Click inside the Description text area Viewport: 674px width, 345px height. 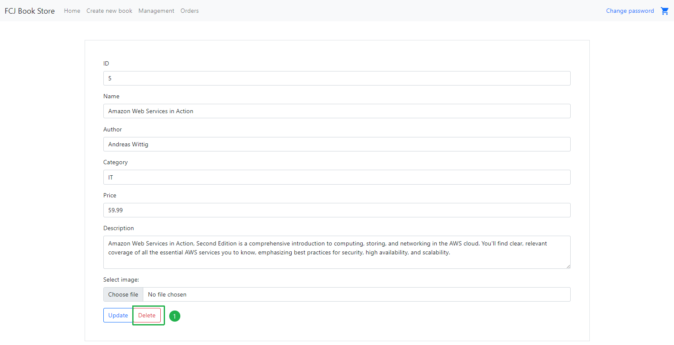pos(337,252)
